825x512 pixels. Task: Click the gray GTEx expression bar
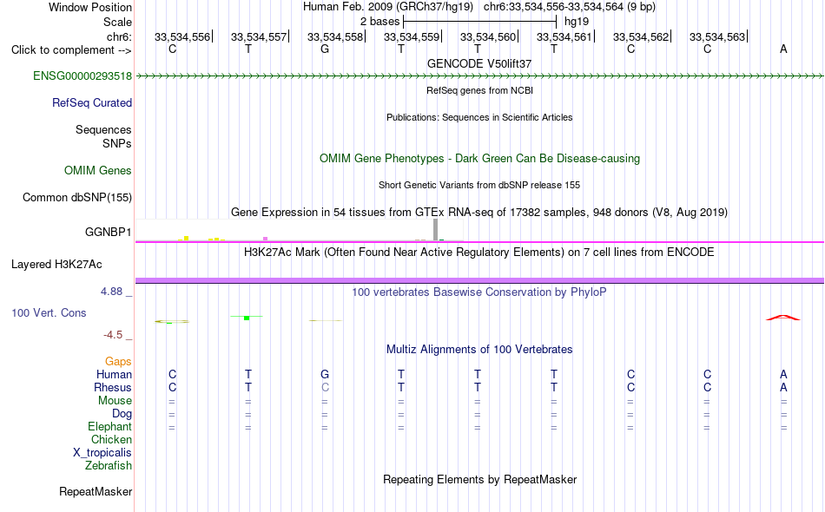[x=435, y=230]
